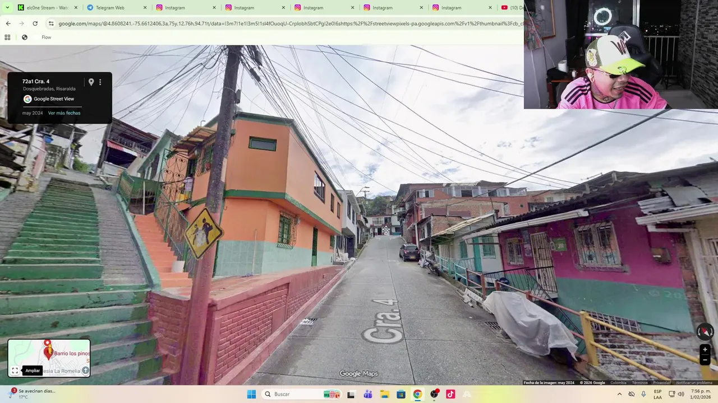This screenshot has height=403, width=718.
Task: Click the minimap thumbnail at Barrio los pinos
Action: click(49, 358)
